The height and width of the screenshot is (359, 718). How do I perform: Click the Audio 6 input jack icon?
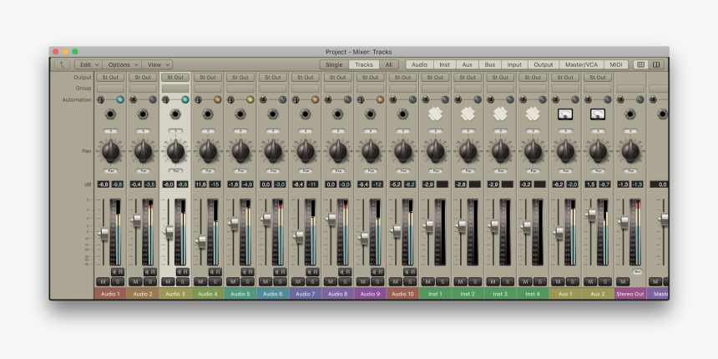click(x=273, y=114)
